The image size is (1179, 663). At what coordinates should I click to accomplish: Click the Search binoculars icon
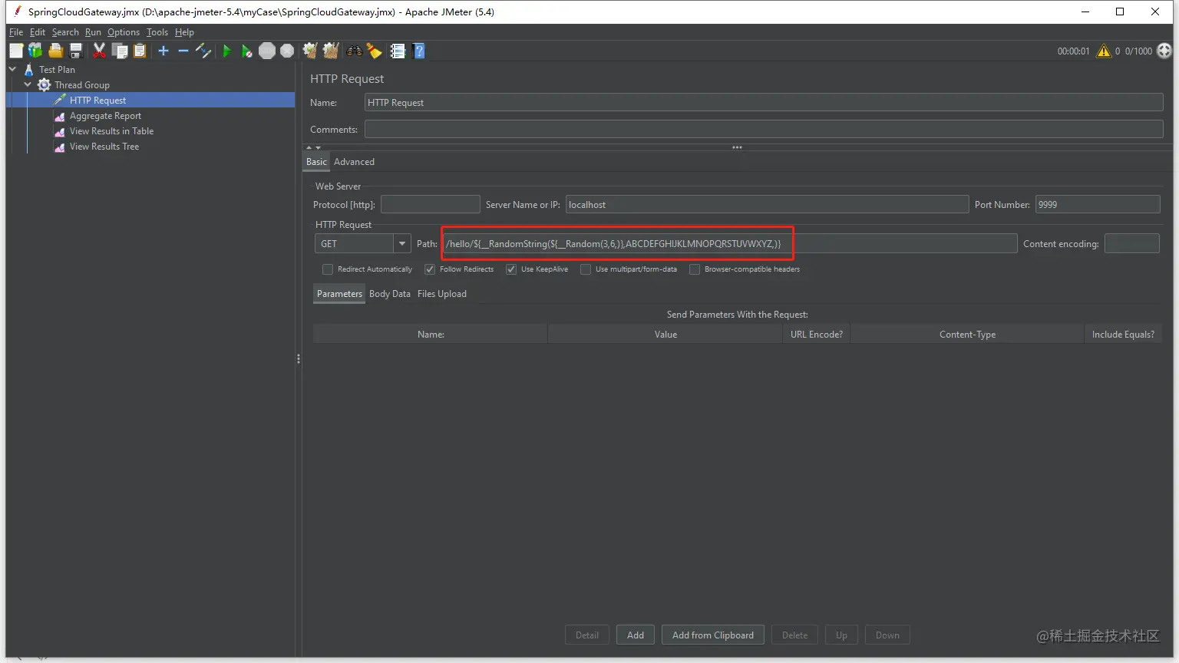(354, 51)
